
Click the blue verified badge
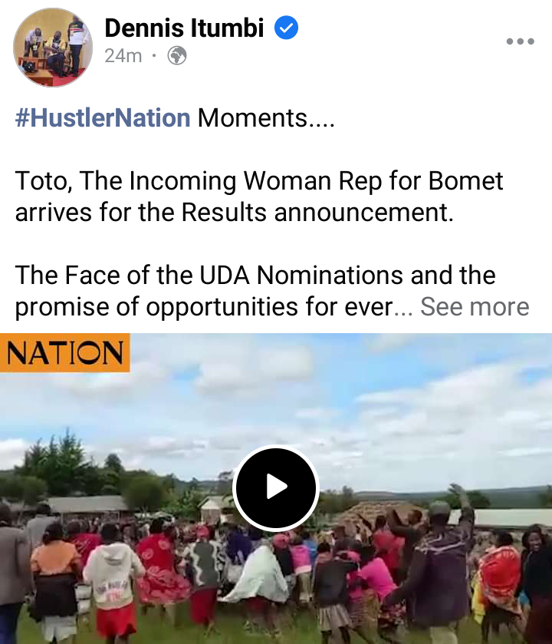tap(286, 28)
